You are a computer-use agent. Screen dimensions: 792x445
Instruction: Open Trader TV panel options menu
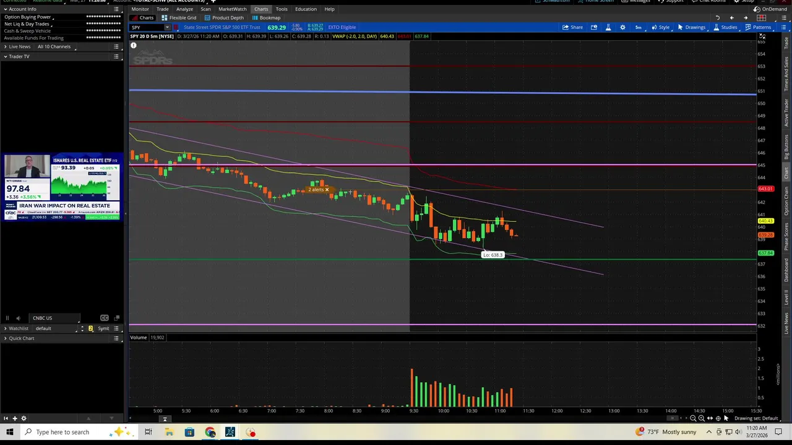(x=116, y=57)
